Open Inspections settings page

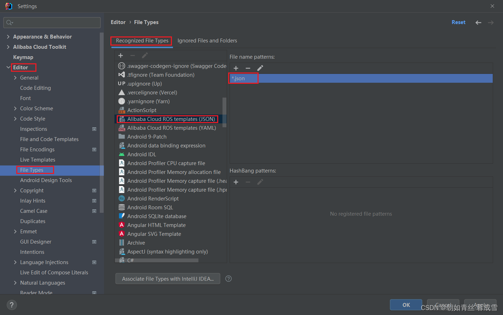[34, 129]
